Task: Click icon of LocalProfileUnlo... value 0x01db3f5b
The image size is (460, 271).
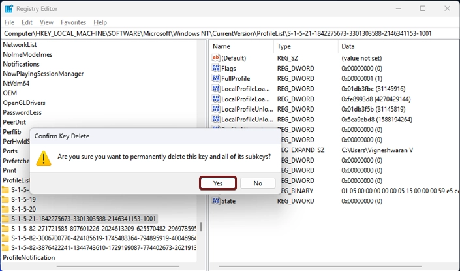Action: tap(216, 109)
